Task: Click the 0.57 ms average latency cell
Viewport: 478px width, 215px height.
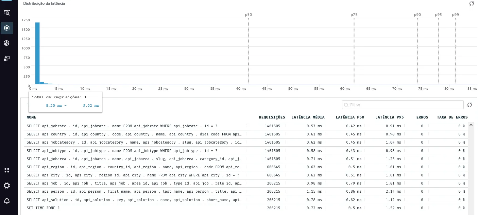Action: click(315, 126)
